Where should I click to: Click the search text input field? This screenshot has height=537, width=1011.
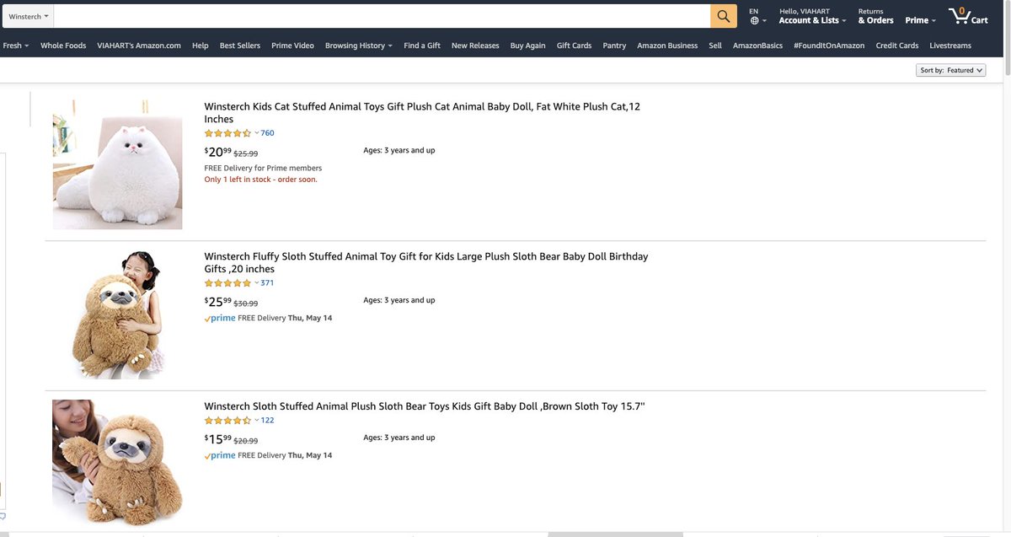click(382, 16)
